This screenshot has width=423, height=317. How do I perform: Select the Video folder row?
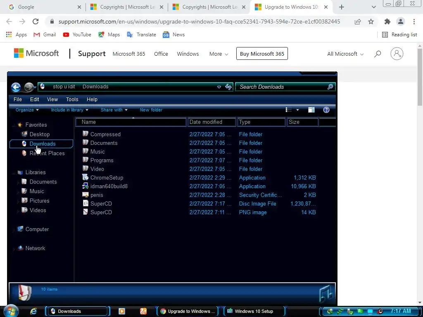point(200,169)
